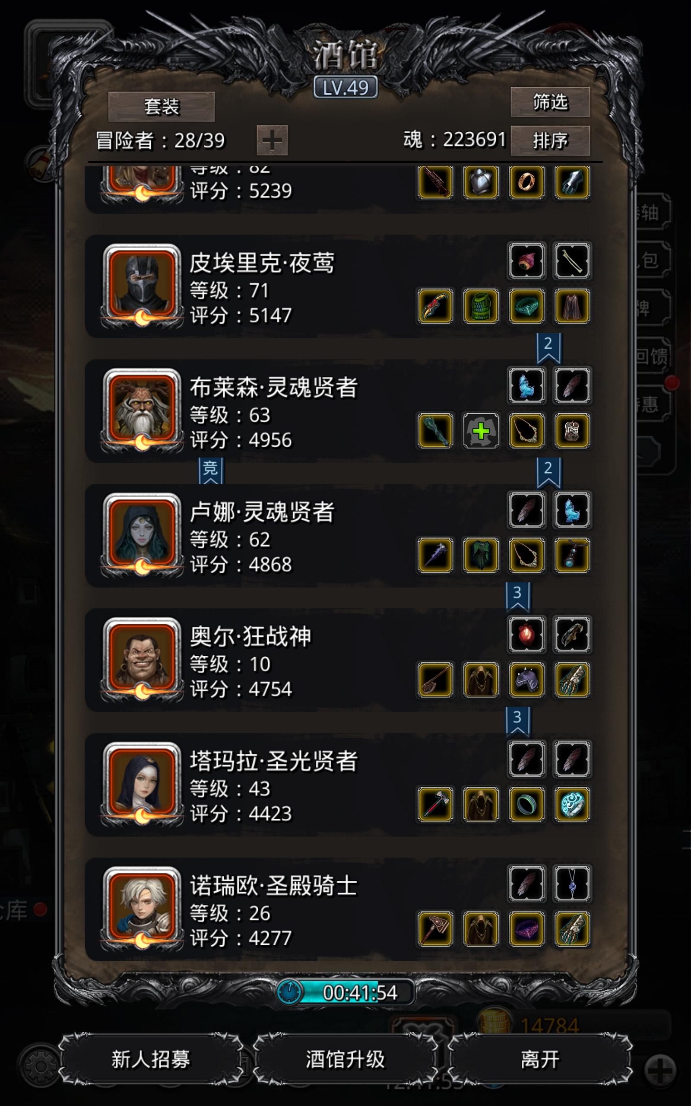Click the timer progress bar 00:41:54
This screenshot has height=1106, width=691.
pyautogui.click(x=345, y=993)
